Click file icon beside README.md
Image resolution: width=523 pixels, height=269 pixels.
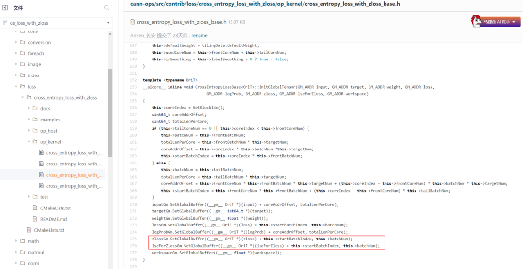(35, 219)
